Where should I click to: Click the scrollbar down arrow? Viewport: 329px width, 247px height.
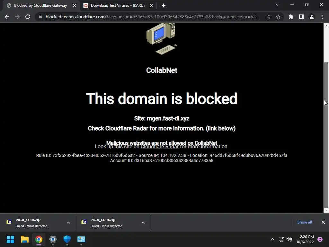(x=326, y=210)
